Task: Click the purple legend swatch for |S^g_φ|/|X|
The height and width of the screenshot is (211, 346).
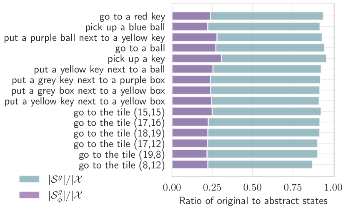Action: pyautogui.click(x=29, y=194)
